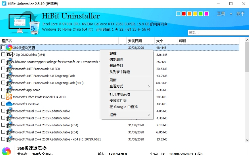The image size is (249, 155).
Task: Select the 7-Zip 20.02 alpha (x64) row
Action: pyautogui.click(x=29, y=55)
